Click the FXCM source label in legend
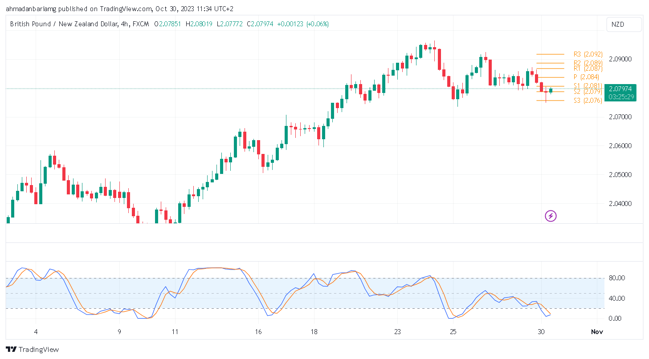The image size is (649, 359). point(139,24)
